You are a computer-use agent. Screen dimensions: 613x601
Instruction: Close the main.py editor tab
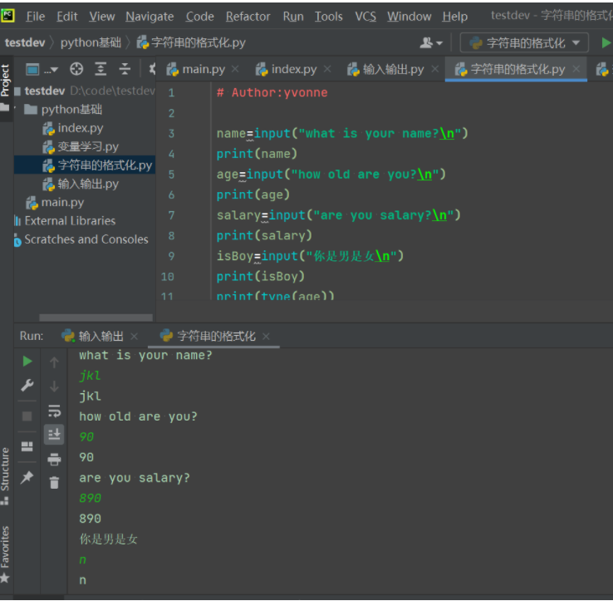[235, 69]
